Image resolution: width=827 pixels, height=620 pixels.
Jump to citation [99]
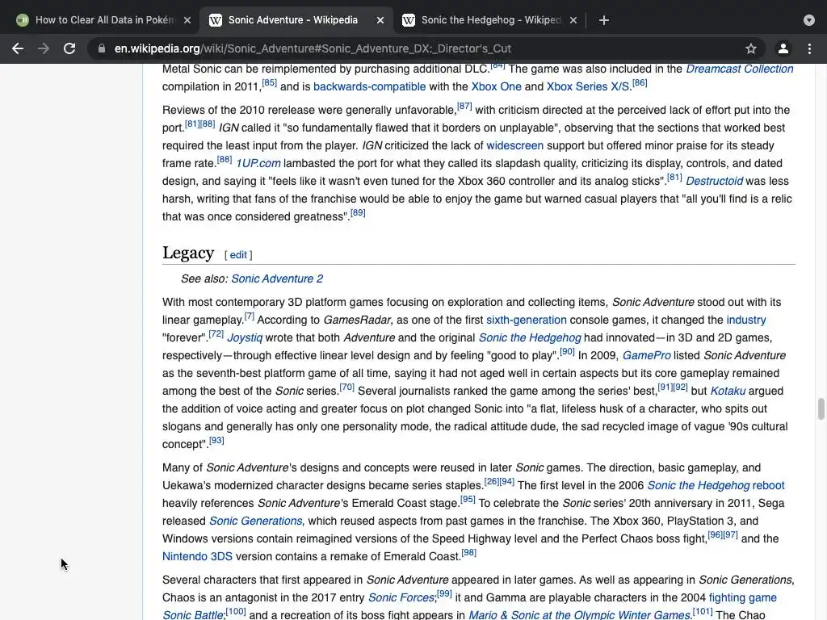pyautogui.click(x=445, y=593)
